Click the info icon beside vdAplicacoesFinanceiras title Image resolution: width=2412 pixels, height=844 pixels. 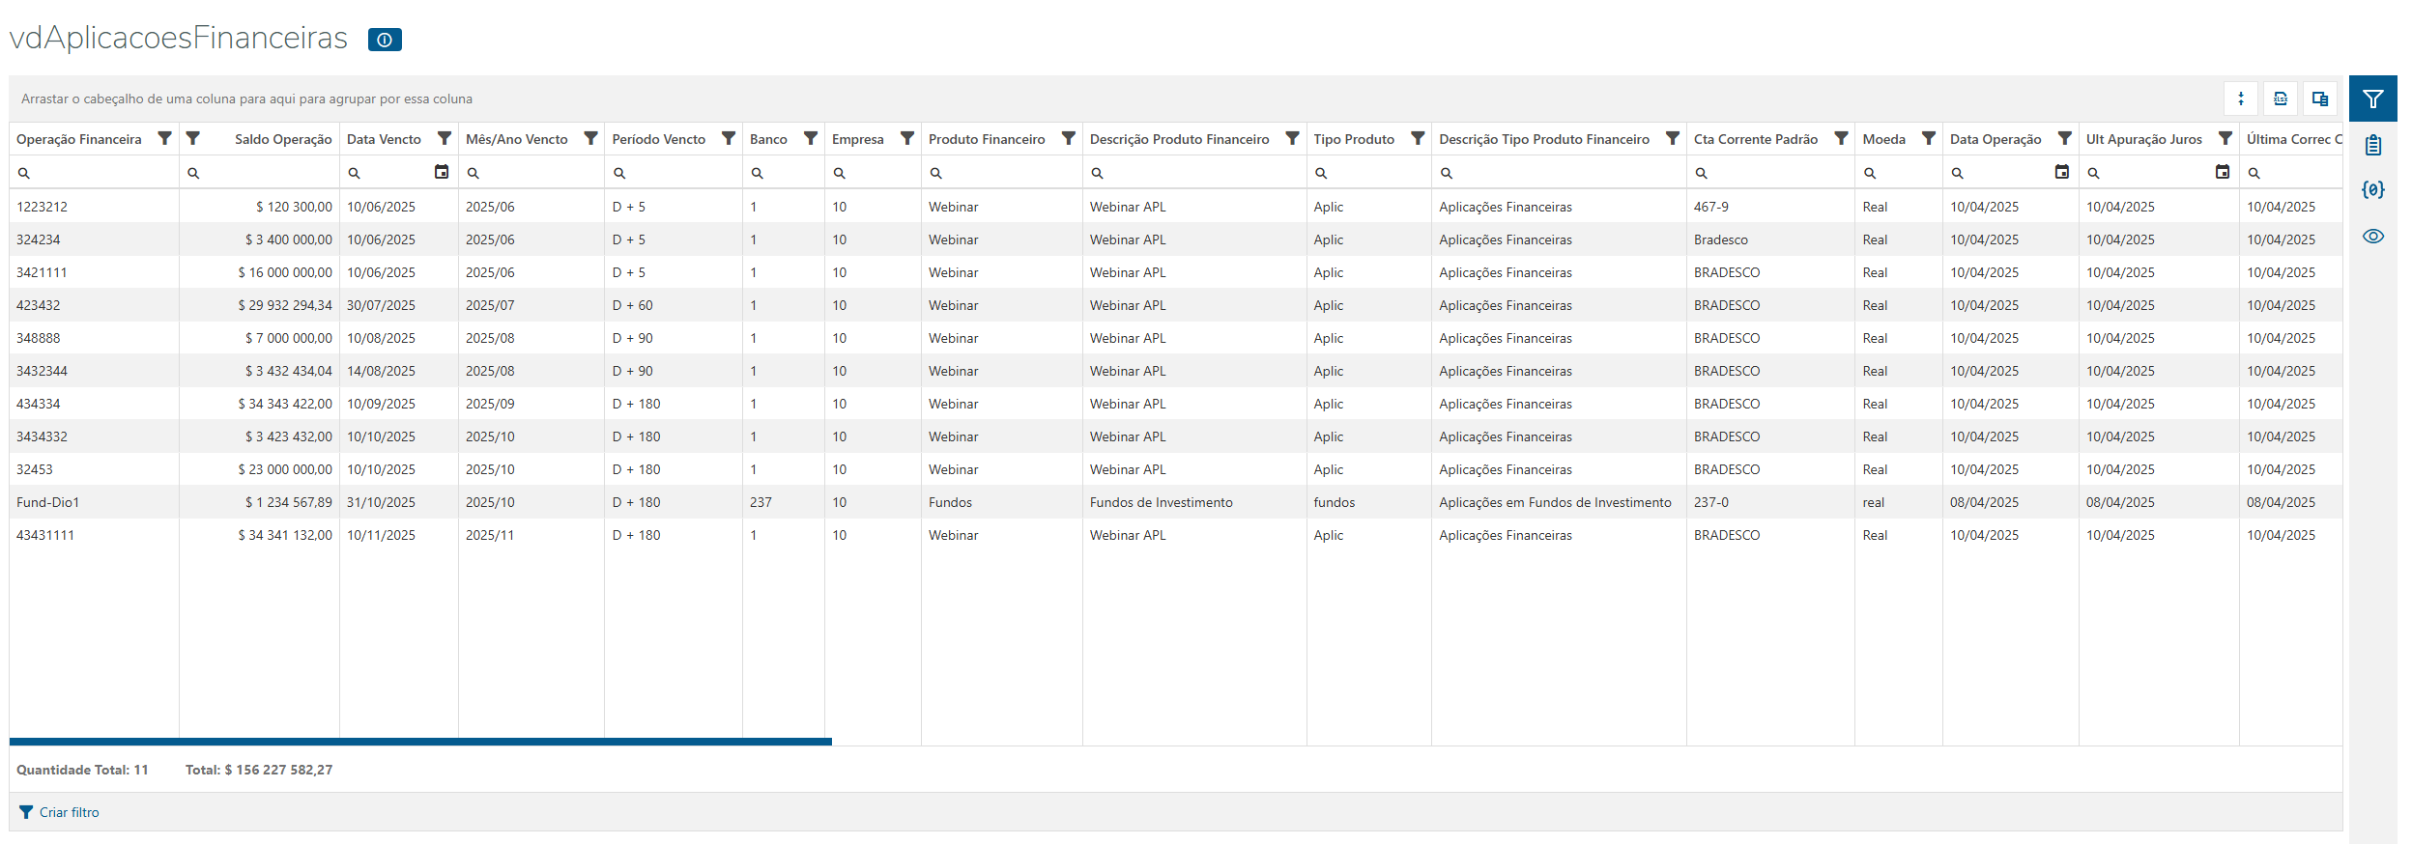[385, 40]
